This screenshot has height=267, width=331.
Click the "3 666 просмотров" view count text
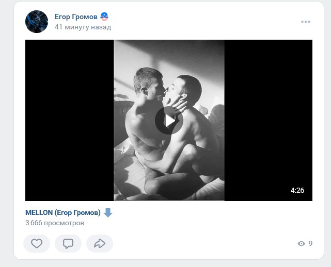point(54,223)
